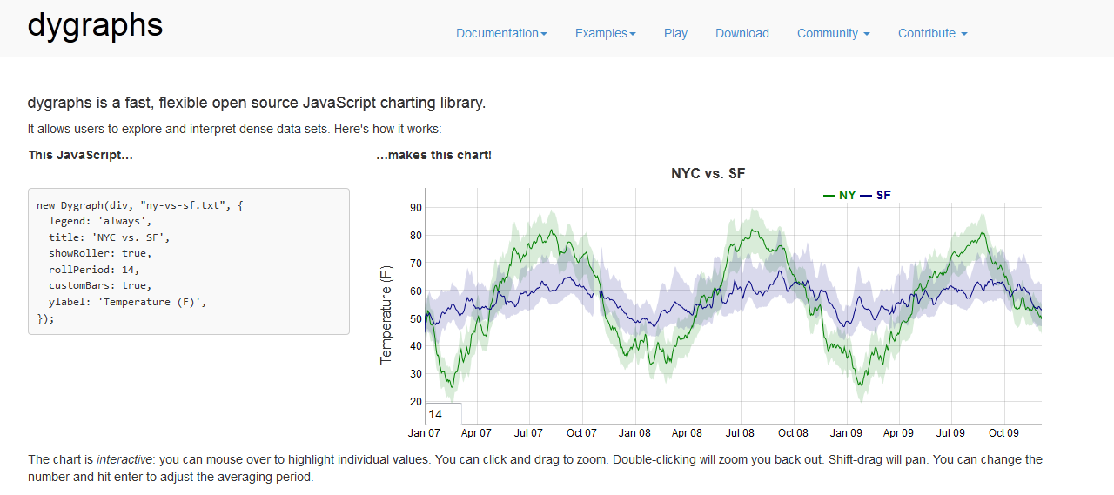Click the Jul 09 x-axis label

pyautogui.click(x=950, y=432)
